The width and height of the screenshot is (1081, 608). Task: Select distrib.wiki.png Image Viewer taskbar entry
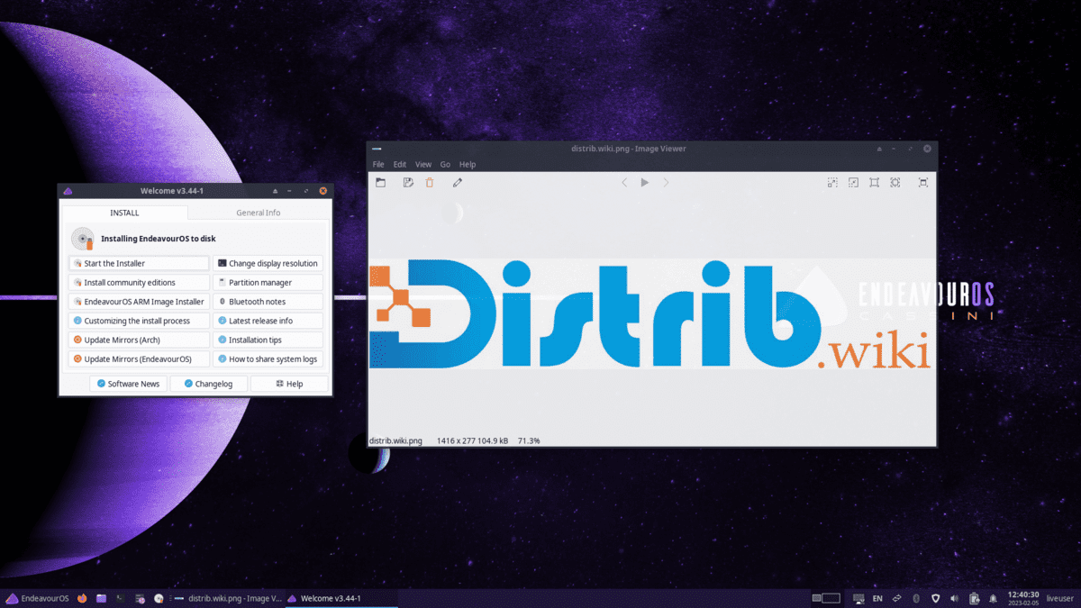click(x=228, y=598)
